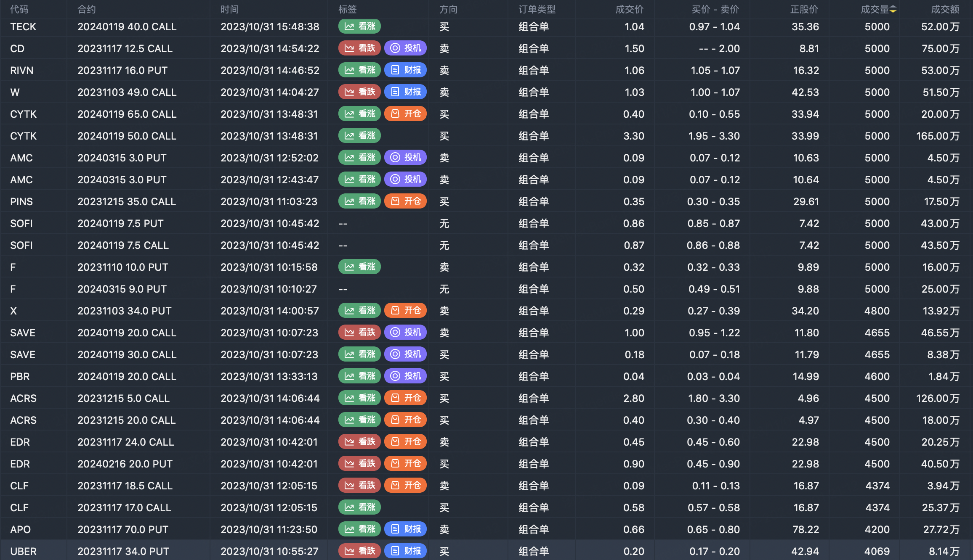Click the volume value 4800
Screen dimensions: 973x560
click(x=877, y=311)
